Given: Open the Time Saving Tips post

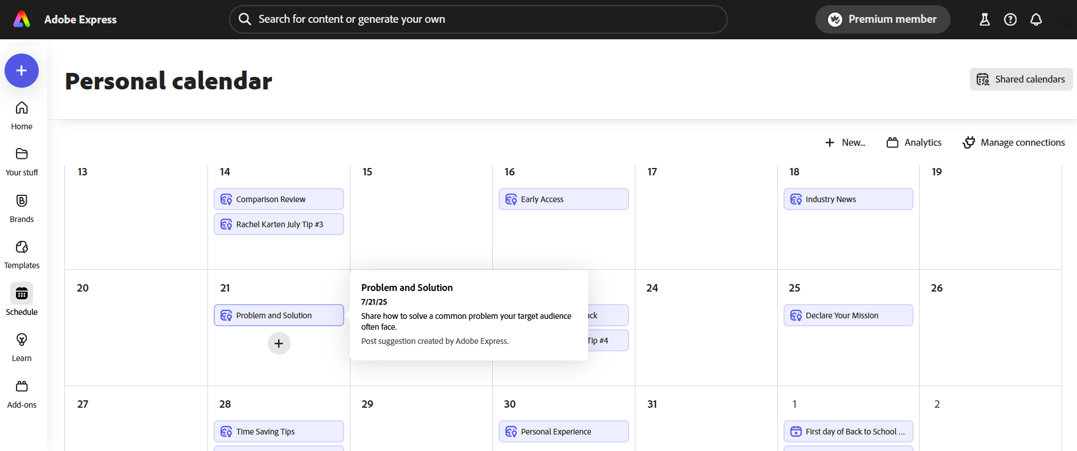Looking at the screenshot, I should click(x=279, y=432).
